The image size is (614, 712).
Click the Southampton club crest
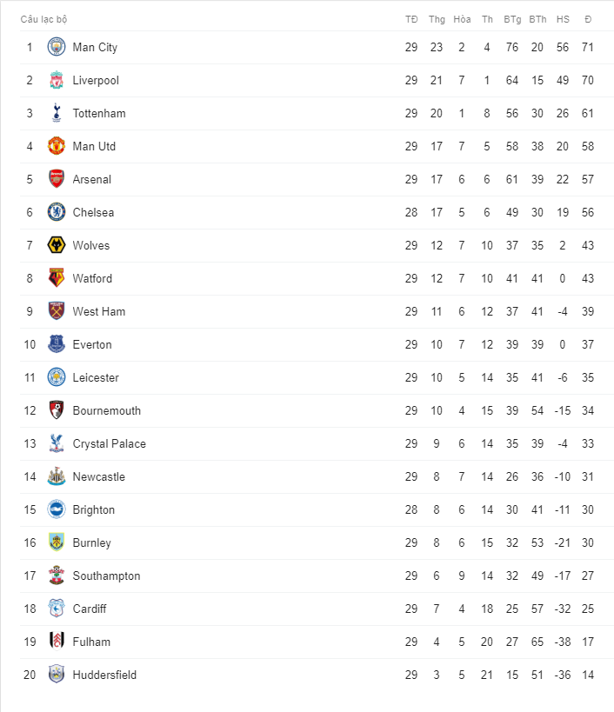click(57, 576)
